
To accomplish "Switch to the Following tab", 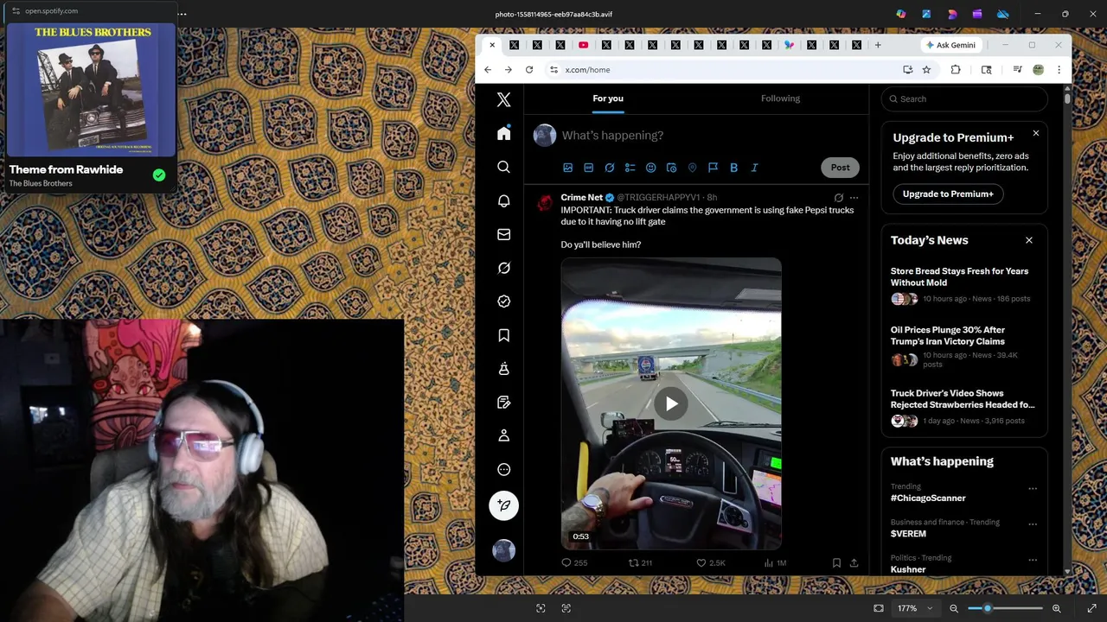I will (x=780, y=98).
